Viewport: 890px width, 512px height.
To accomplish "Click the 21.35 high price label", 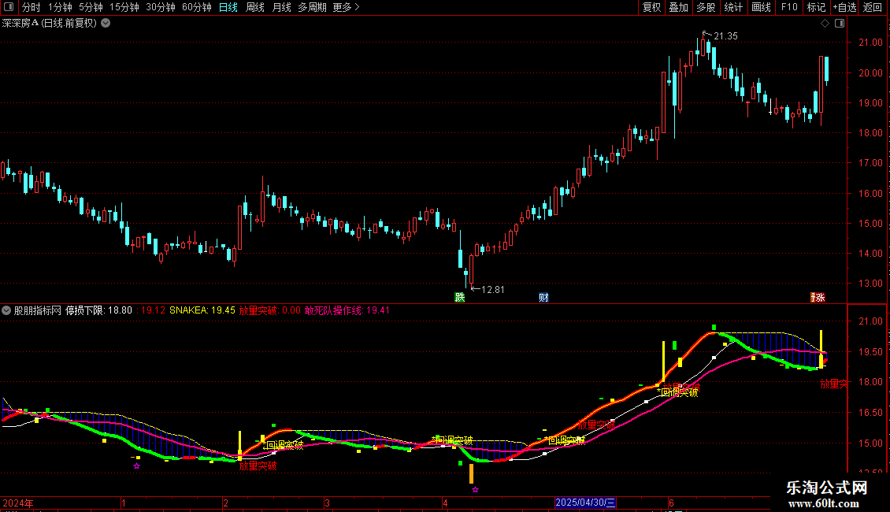I will (x=725, y=35).
